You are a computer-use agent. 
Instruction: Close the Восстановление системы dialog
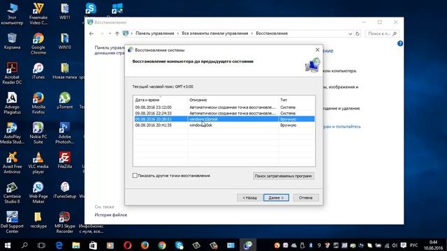tap(317, 50)
